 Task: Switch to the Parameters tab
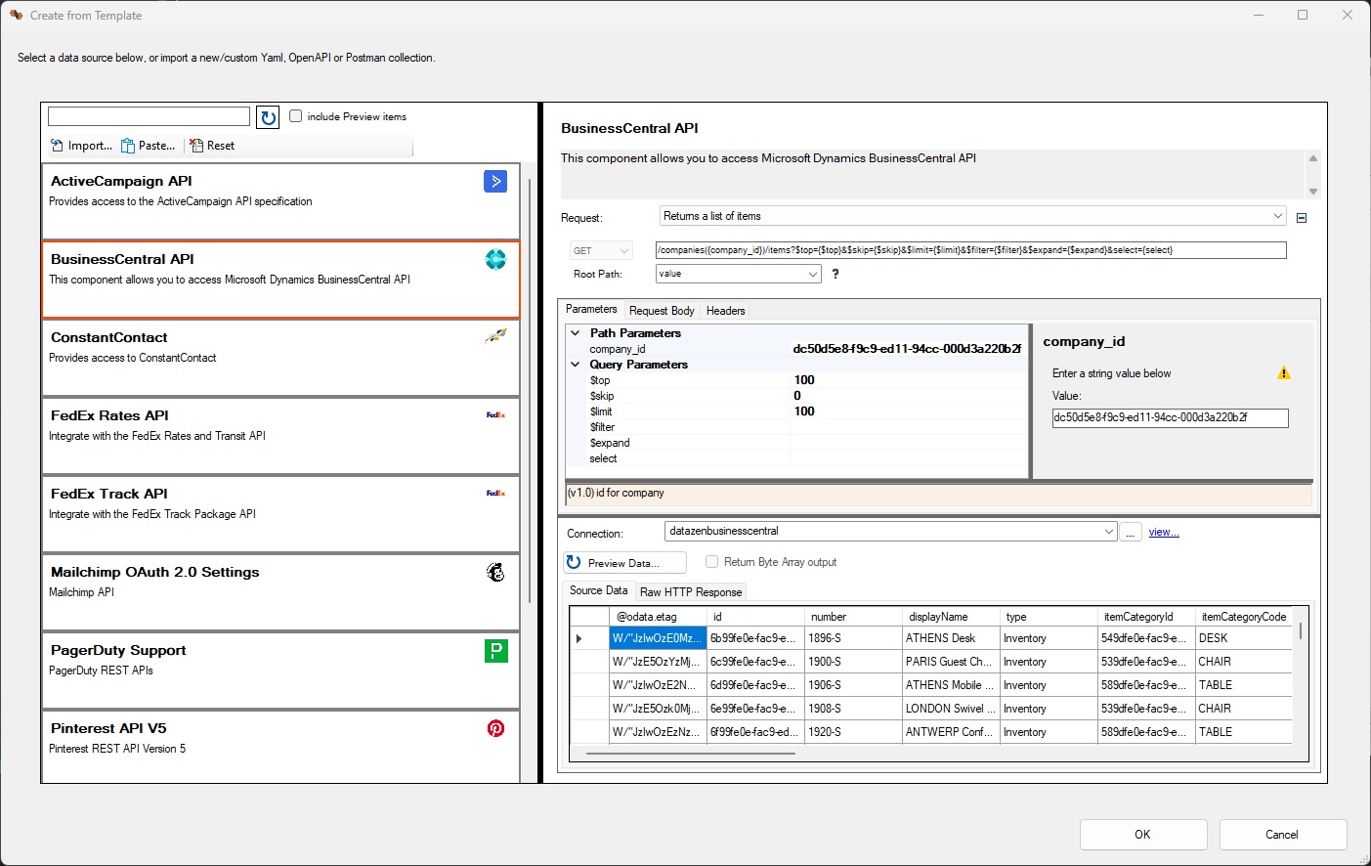click(x=591, y=310)
